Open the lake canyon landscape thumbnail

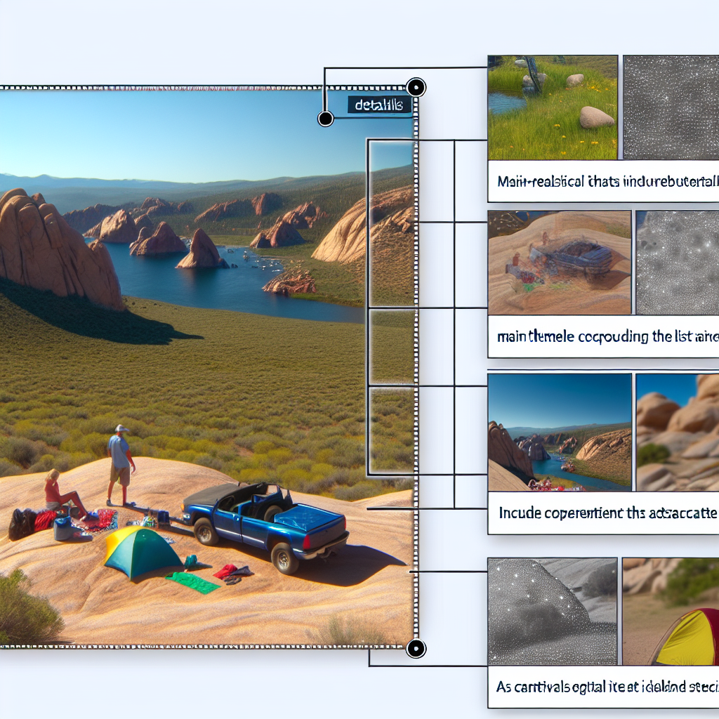click(559, 432)
